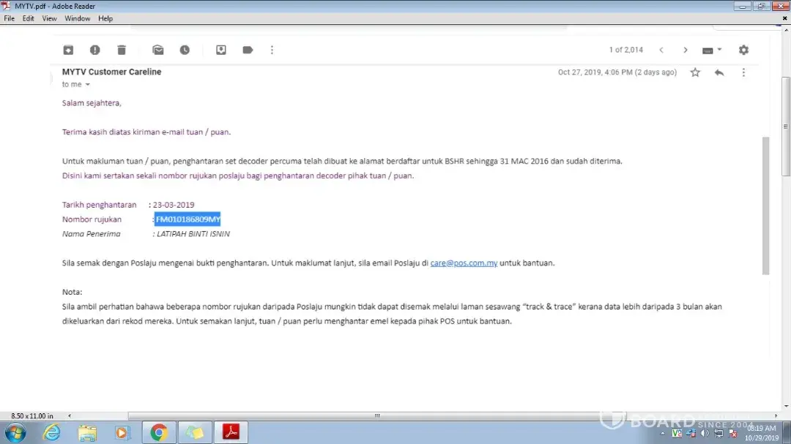
Task: Toggle the star on this email
Action: 695,72
